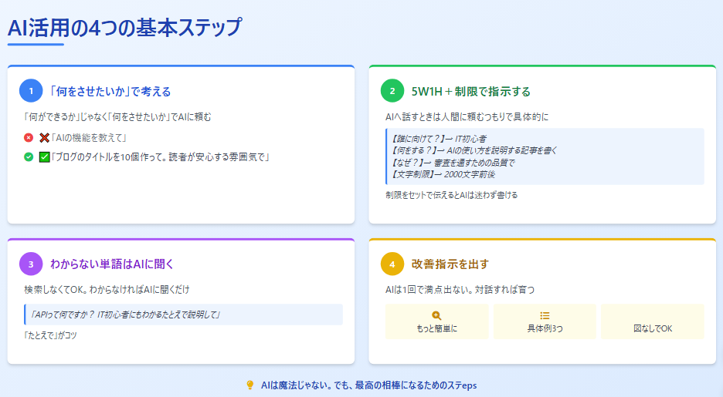This screenshot has height=397, width=723.
Task: Click the green checkbox emoji before 「ブログのタイトル
Action: [44, 156]
